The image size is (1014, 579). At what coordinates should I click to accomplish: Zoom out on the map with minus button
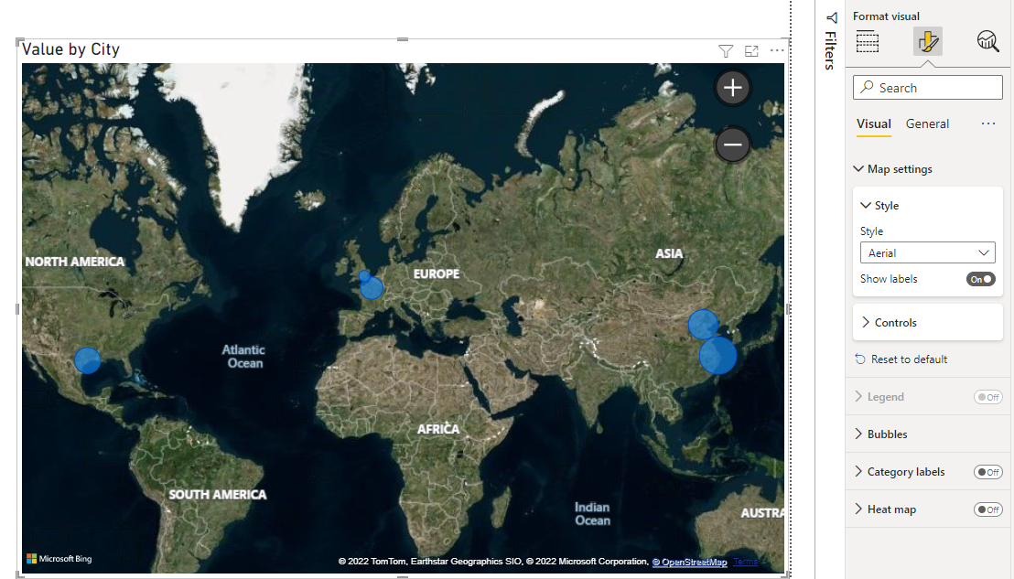pos(733,145)
